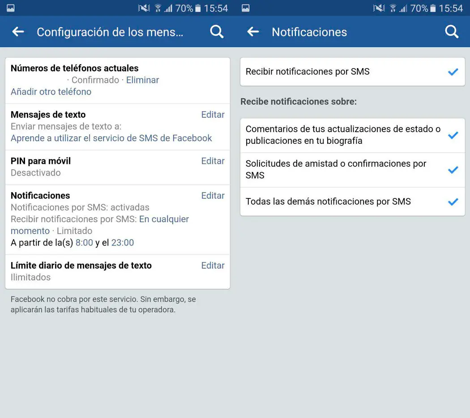The height and width of the screenshot is (418, 470).
Task: Tap the Eliminar link for the confirmed phone
Action: [142, 80]
